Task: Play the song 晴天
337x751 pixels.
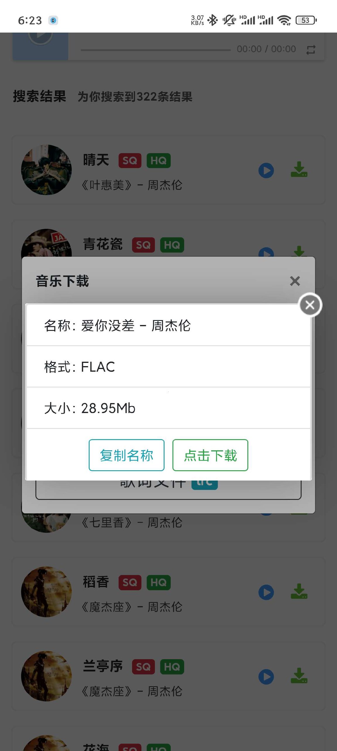Action: coord(266,170)
